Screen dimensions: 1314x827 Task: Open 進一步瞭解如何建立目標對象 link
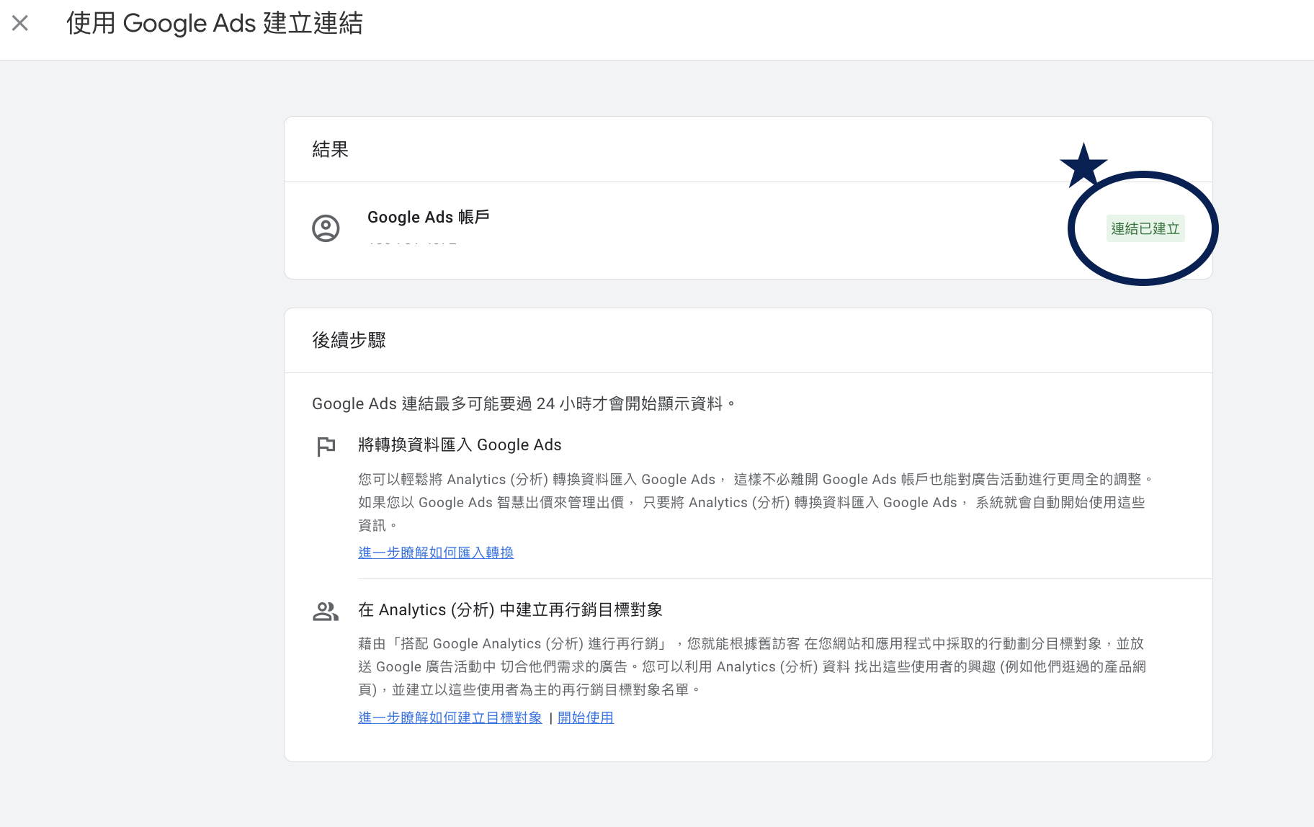click(x=450, y=718)
